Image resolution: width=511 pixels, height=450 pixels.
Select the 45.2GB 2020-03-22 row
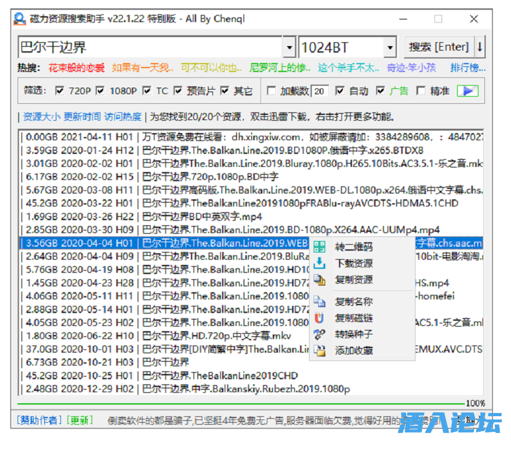tap(251, 203)
